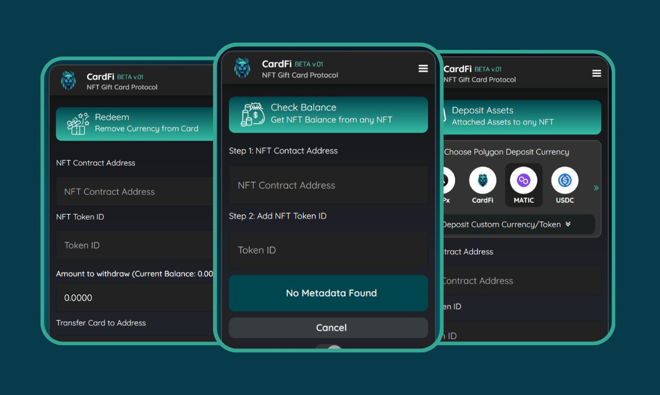Viewport: 660px width, 395px height.
Task: Click the 'NFT Token ID' label in Redeem screen
Action: pos(80,217)
